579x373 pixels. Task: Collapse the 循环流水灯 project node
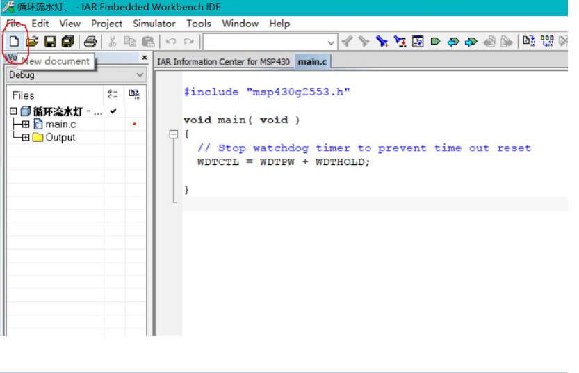tap(13, 111)
